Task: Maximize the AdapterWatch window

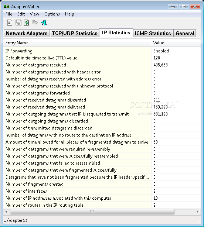Action: click(x=184, y=7)
